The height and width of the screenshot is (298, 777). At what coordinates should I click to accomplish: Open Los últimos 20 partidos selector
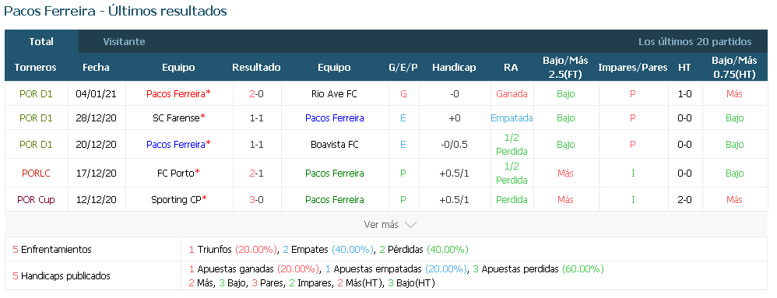(x=694, y=41)
